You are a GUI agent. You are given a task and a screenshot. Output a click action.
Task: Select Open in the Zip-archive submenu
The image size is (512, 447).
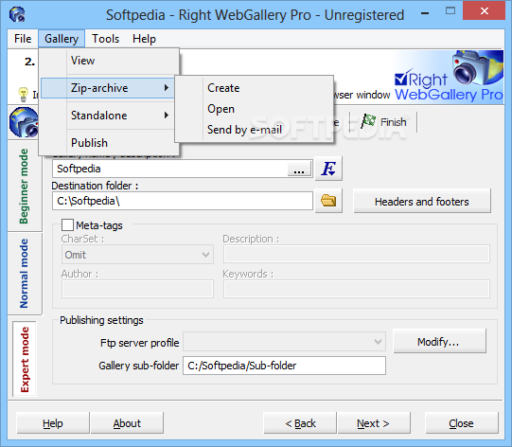(x=255, y=109)
